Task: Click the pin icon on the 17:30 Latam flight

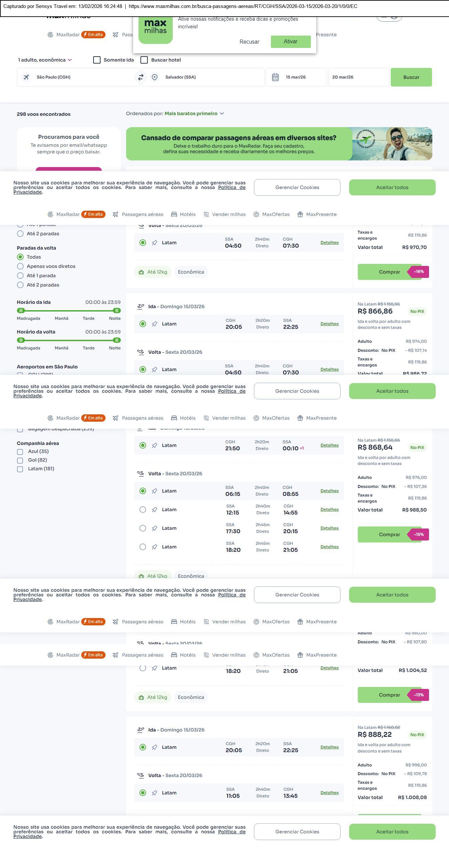Action: pos(154,528)
